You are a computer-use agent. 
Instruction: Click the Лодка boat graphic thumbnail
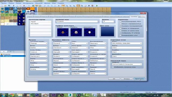point(63,32)
